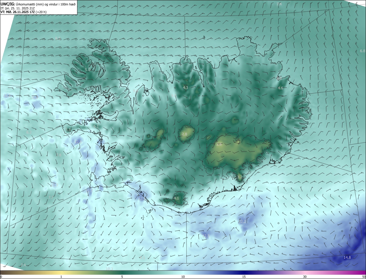Click the '50' label on the color scale
The width and height of the screenshot is (366, 279).
coord(364,277)
